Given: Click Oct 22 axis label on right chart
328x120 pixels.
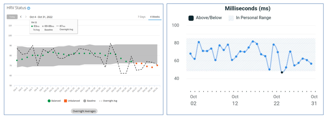Looking at the screenshot, I should click(276, 100).
